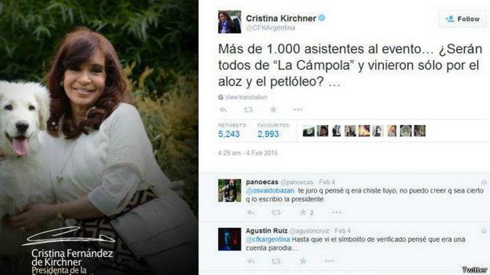Open more options on panoecas's reply
Screen dimensions: 490x275
point(336,212)
